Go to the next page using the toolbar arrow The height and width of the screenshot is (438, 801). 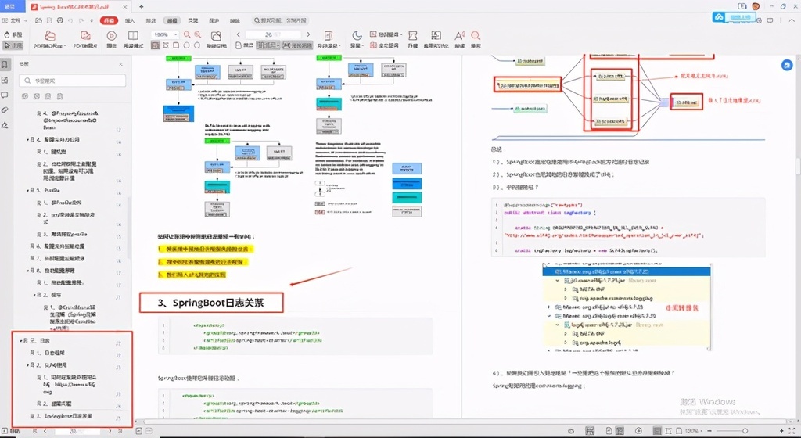pyautogui.click(x=308, y=34)
